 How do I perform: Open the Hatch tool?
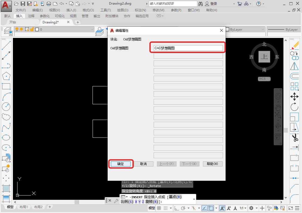[x=6, y=188]
